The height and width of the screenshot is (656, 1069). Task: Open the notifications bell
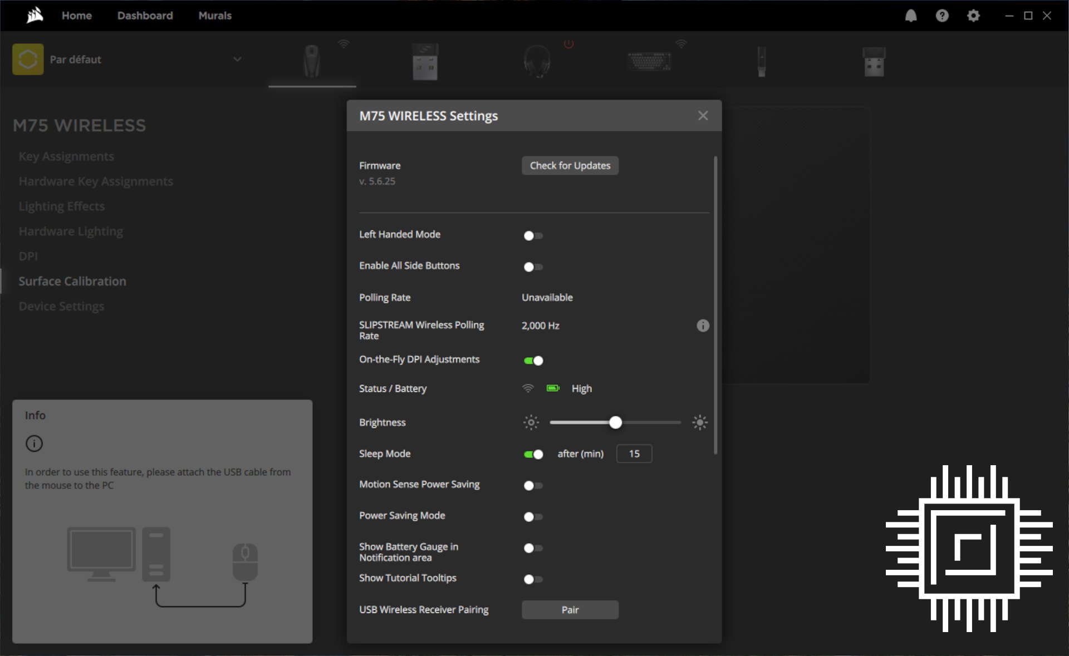point(911,16)
